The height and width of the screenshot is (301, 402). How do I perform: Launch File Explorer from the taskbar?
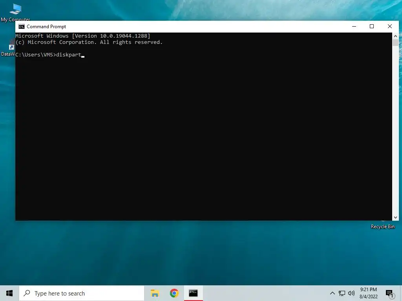click(155, 293)
